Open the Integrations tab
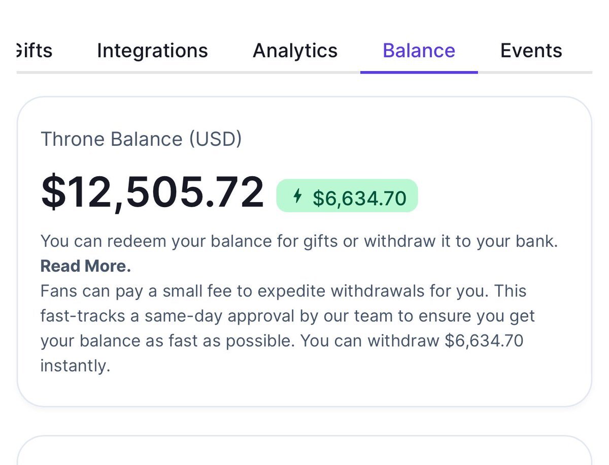Viewport: 609px width, 465px height. [152, 51]
